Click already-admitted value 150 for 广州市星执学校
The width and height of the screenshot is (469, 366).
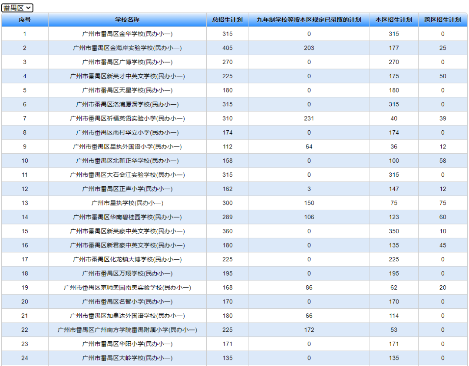[x=309, y=203]
